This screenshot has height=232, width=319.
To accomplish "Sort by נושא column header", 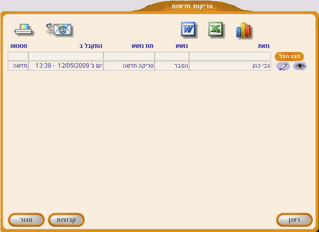I will [182, 46].
